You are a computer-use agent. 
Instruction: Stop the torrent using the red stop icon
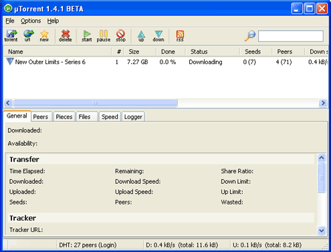(x=120, y=35)
